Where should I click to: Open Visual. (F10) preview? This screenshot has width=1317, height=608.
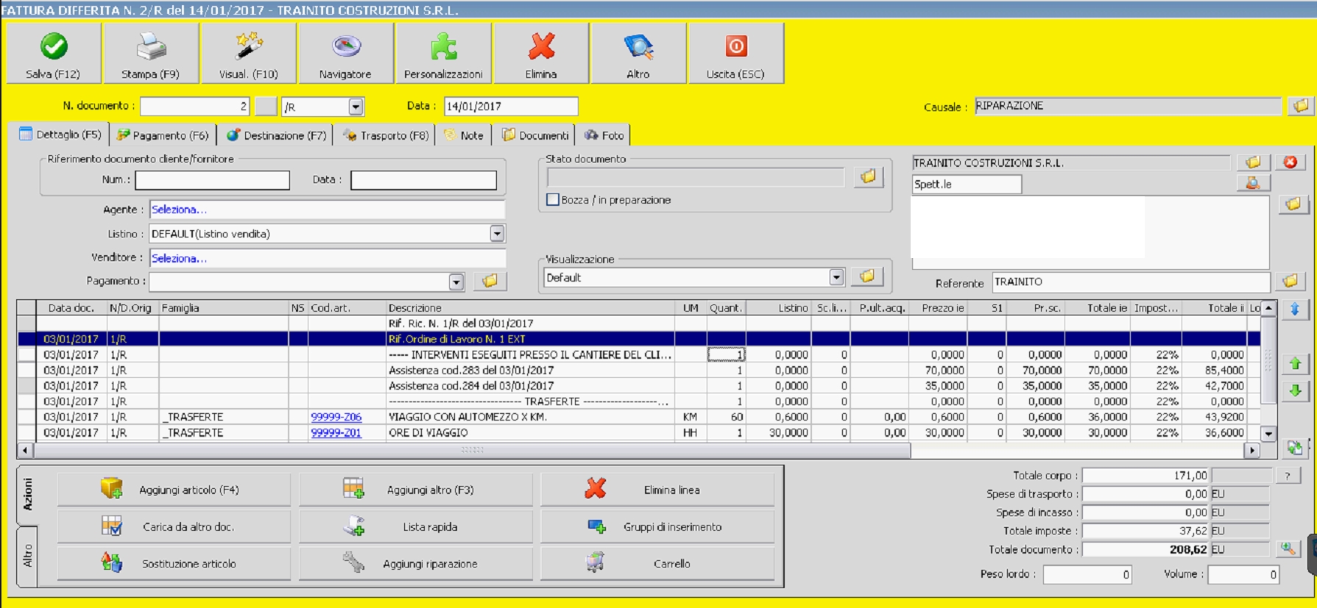point(248,53)
